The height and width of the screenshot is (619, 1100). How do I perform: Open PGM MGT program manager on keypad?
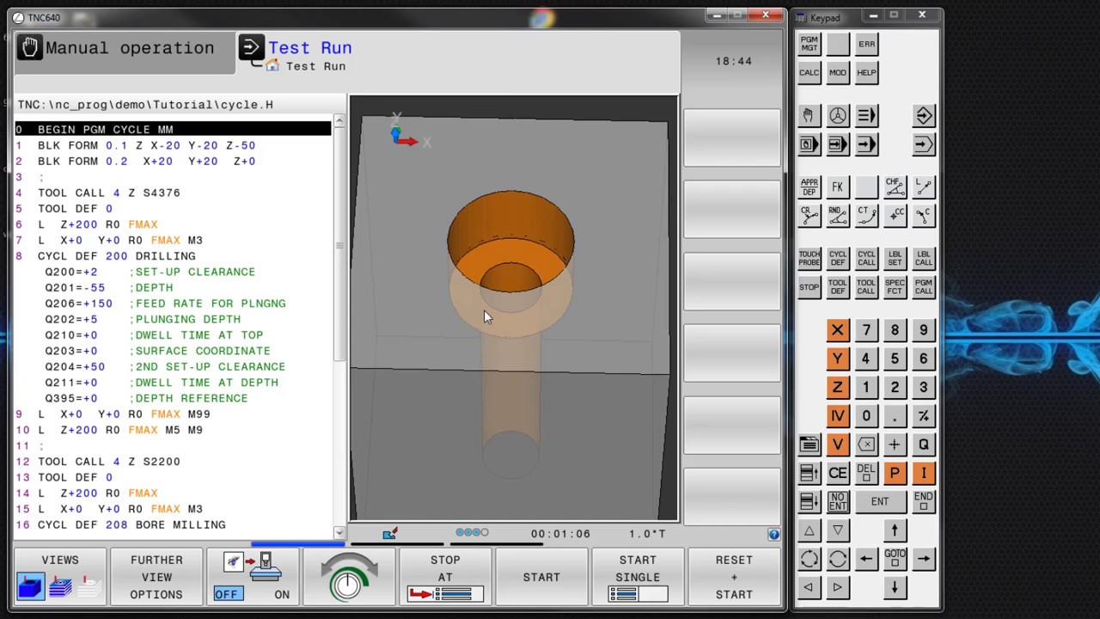coord(809,44)
